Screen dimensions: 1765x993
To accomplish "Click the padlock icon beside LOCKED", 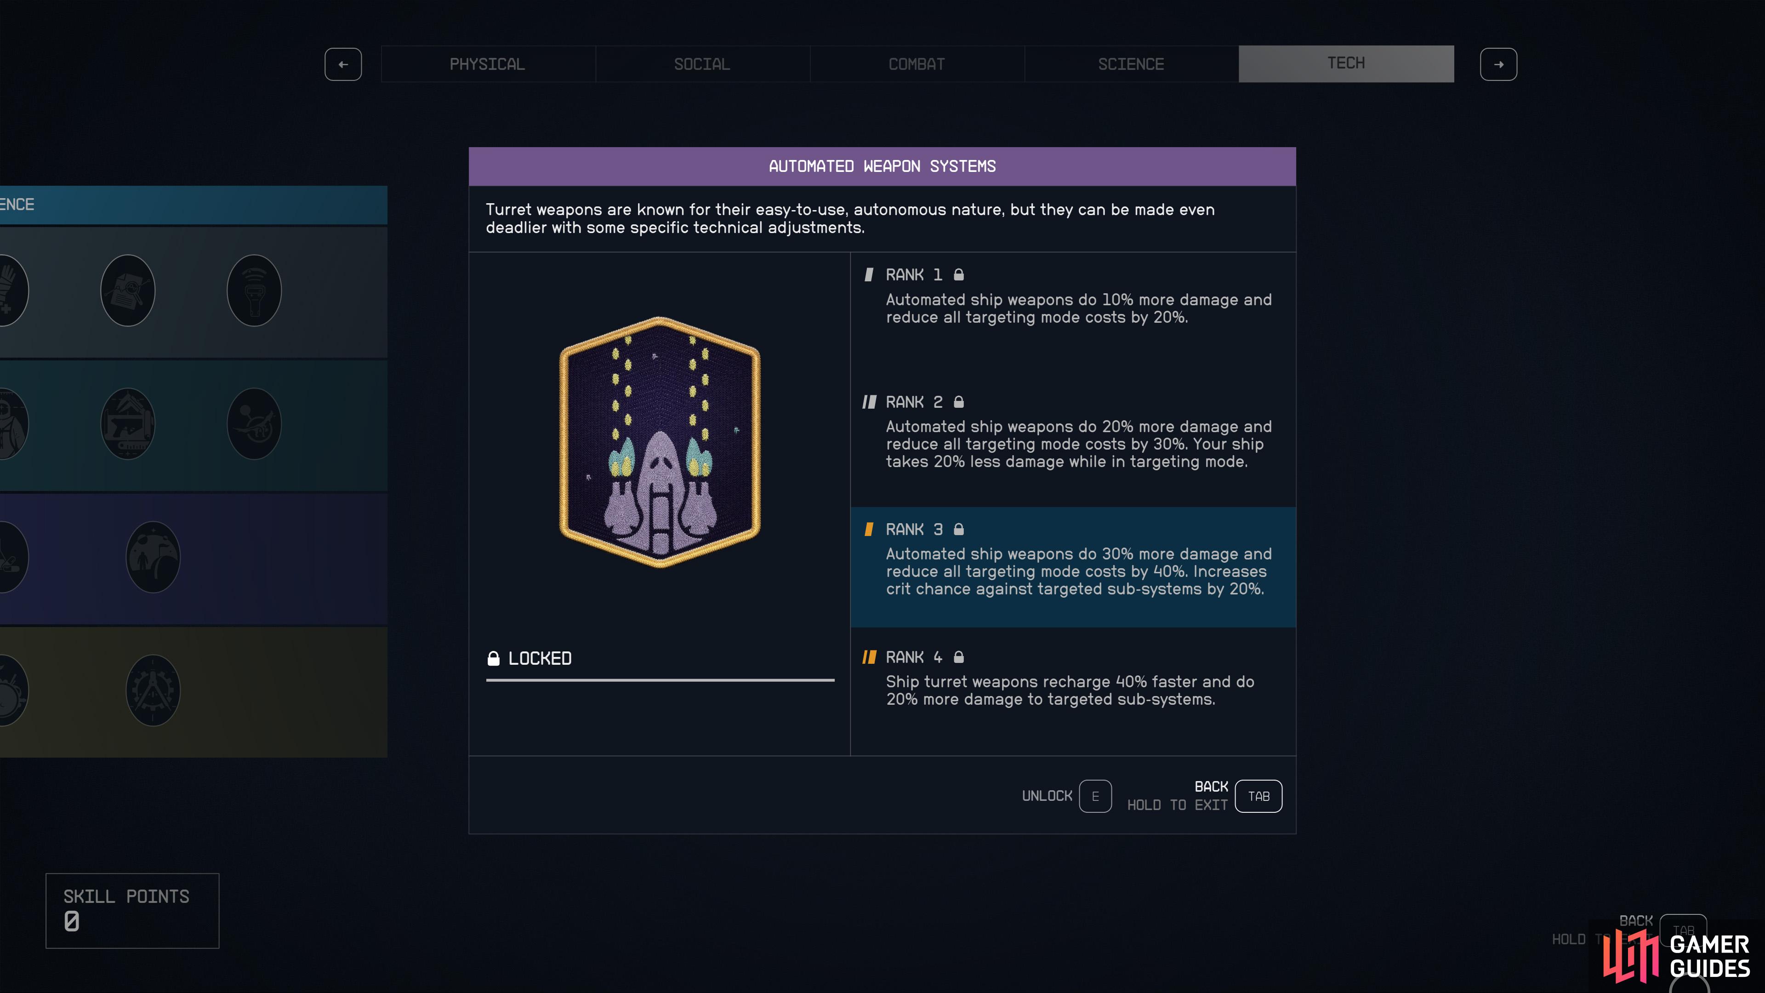I will click(x=493, y=659).
